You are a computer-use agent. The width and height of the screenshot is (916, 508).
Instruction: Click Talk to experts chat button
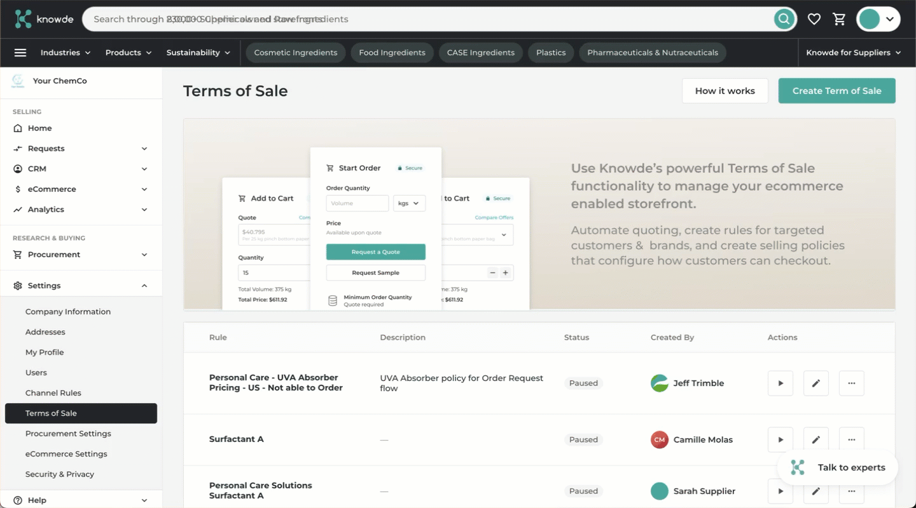[x=838, y=467]
